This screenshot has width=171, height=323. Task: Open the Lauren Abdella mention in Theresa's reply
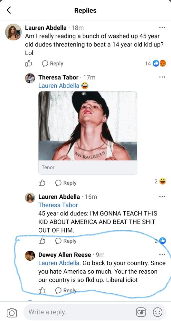point(59,86)
